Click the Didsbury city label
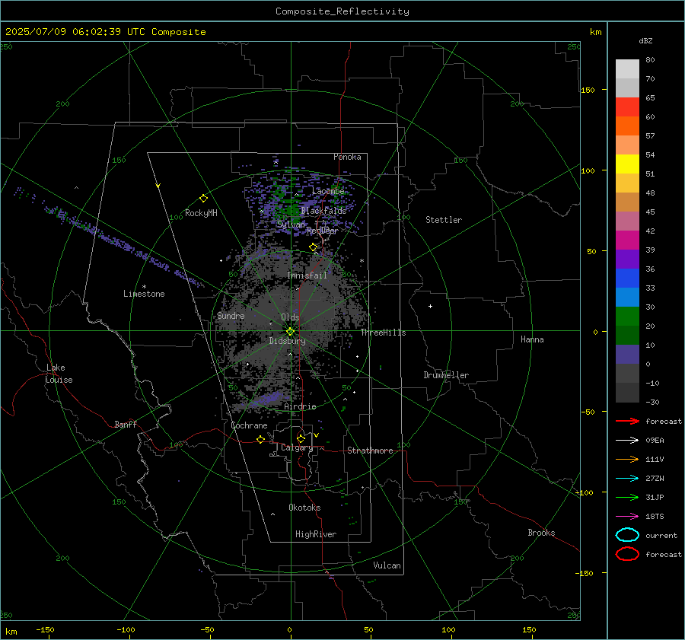 click(288, 341)
